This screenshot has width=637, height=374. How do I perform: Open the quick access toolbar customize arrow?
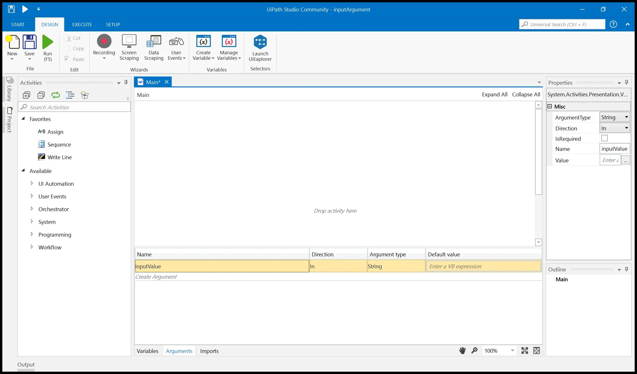38,9
